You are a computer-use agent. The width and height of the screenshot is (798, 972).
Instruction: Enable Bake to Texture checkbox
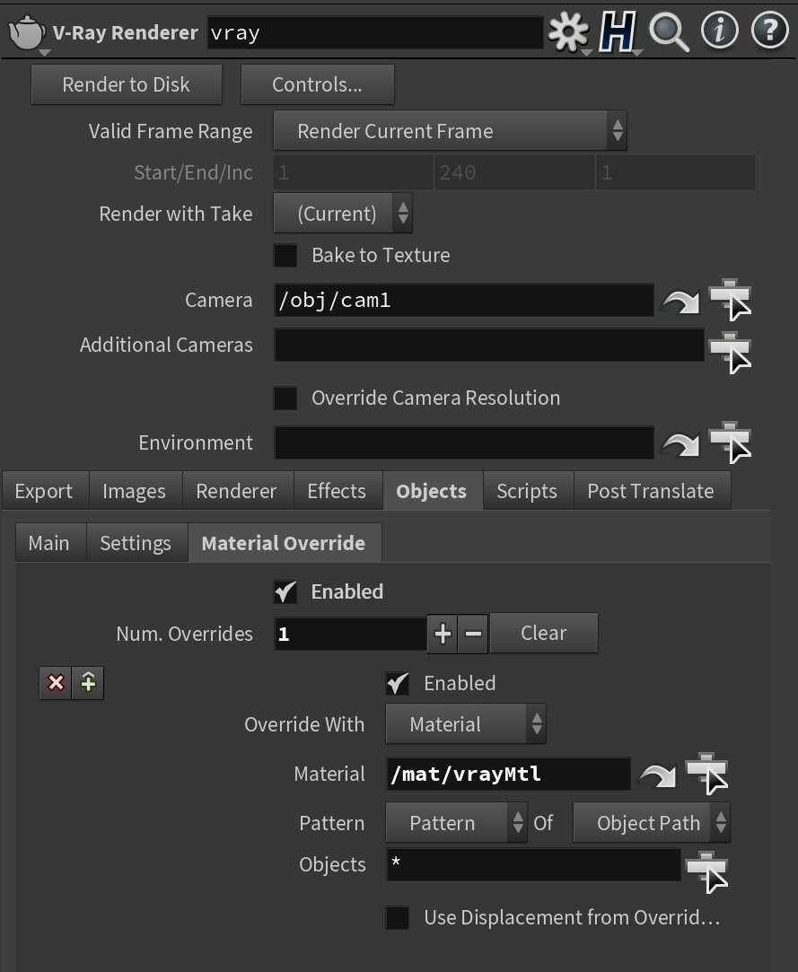[285, 256]
